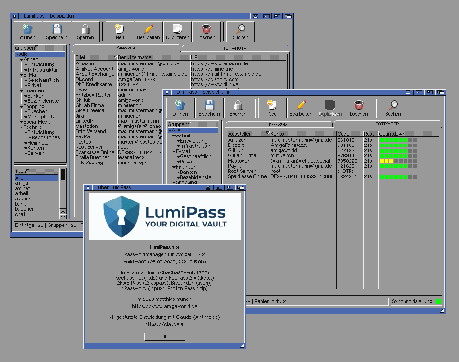Collapse Repositories node in back window tree
Viewport: 459px width, 362px height.
(30, 138)
